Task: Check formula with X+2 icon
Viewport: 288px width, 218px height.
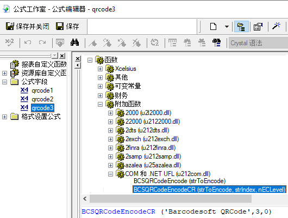Action: point(9,43)
